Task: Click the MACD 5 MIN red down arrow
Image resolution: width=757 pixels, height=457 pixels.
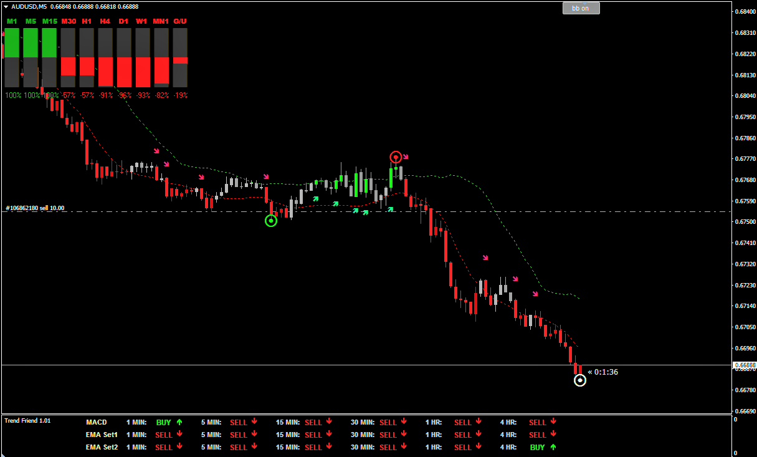Action: coord(254,422)
